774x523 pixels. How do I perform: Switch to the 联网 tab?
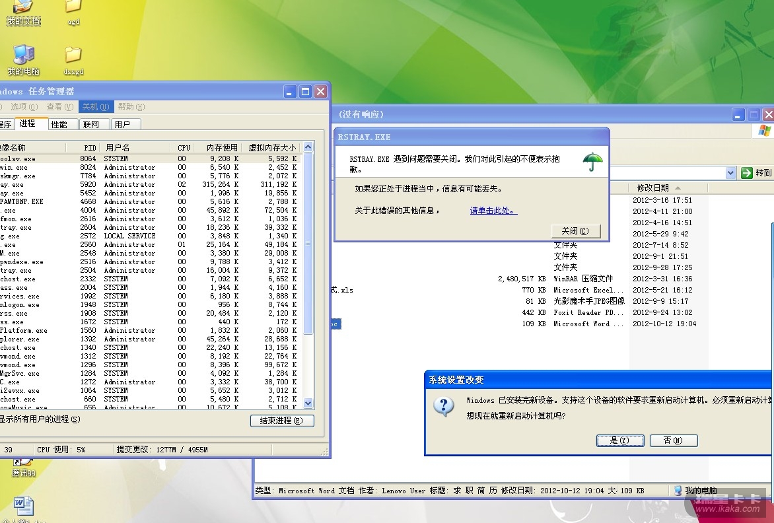pyautogui.click(x=91, y=124)
